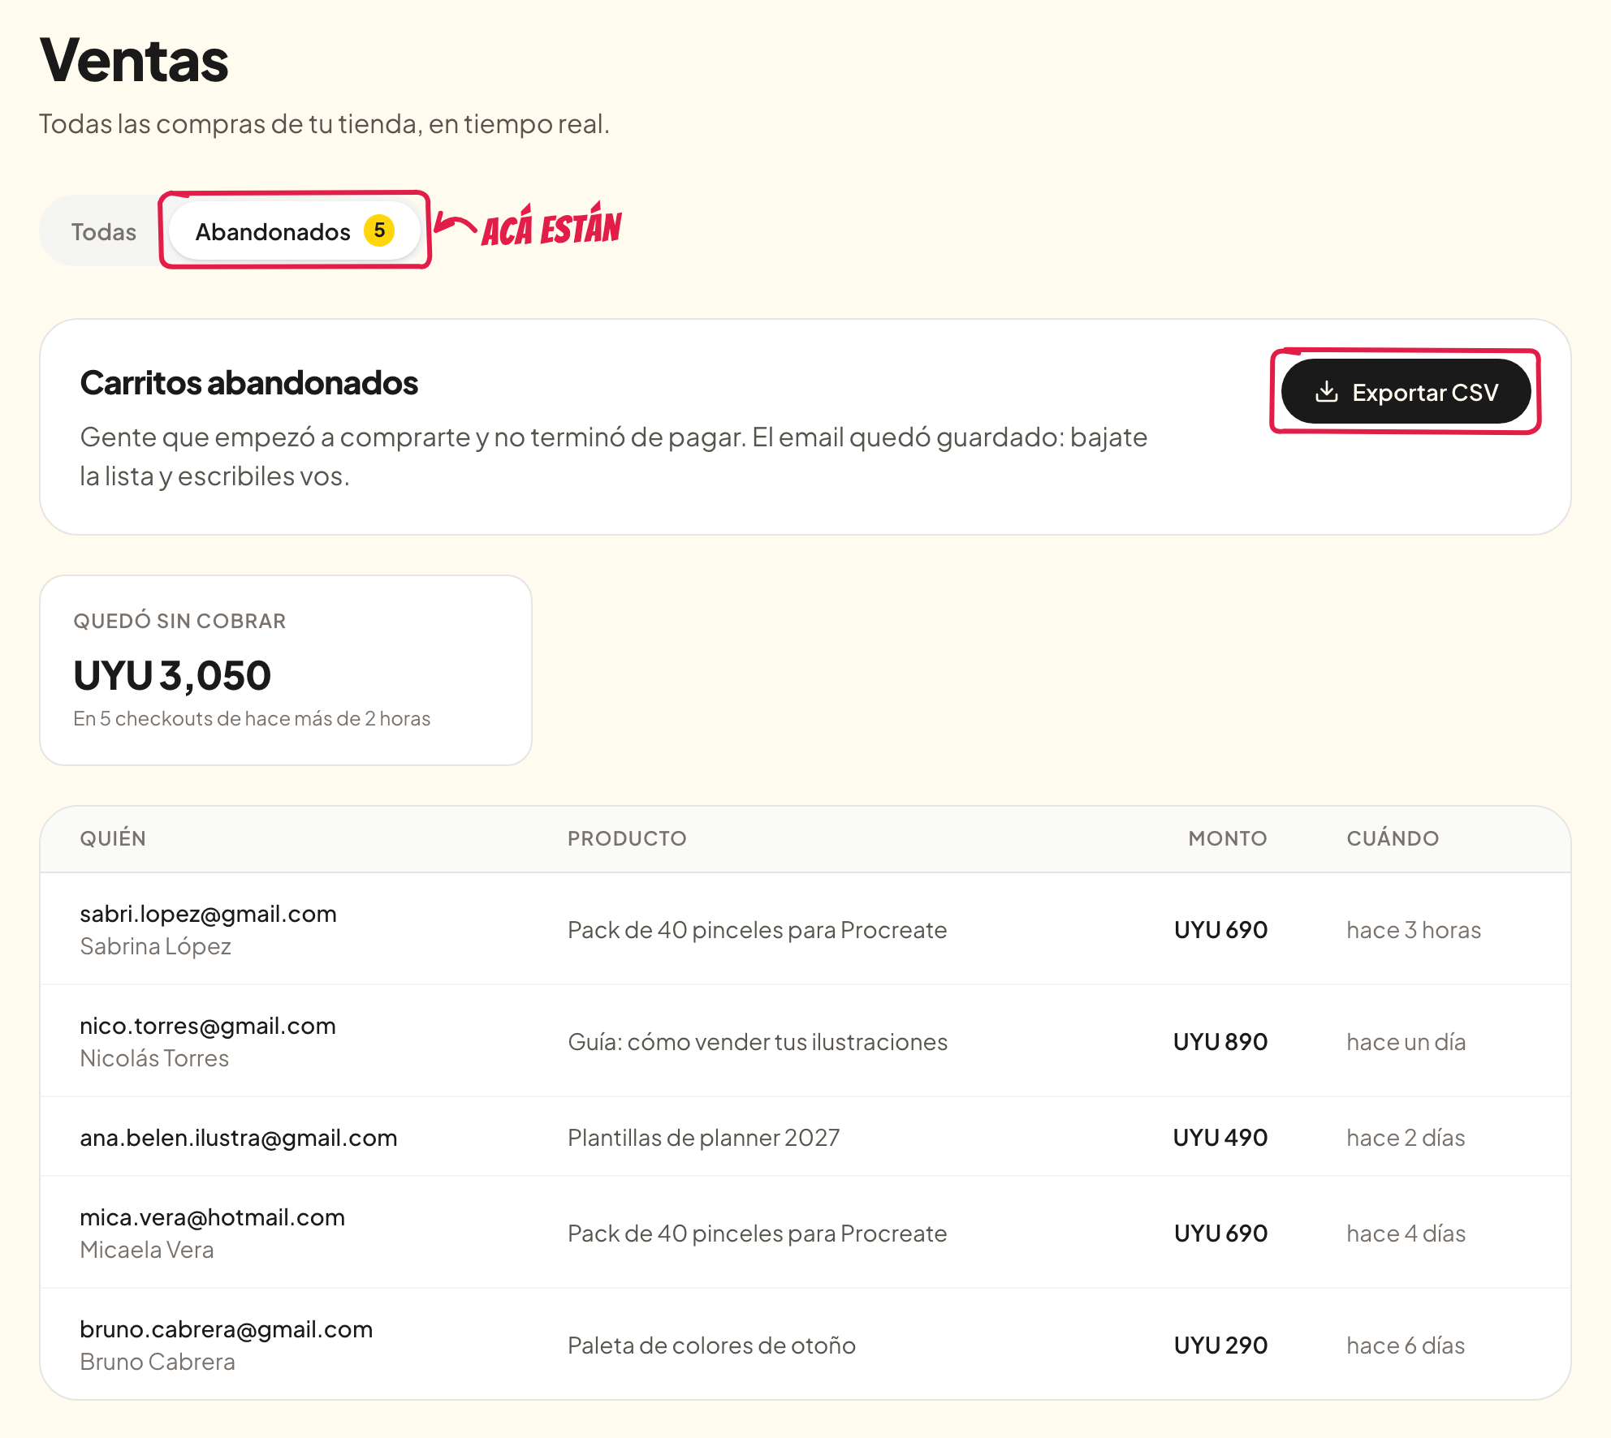Select email ana.belen.ilustra@gmail.com

pos(239,1138)
